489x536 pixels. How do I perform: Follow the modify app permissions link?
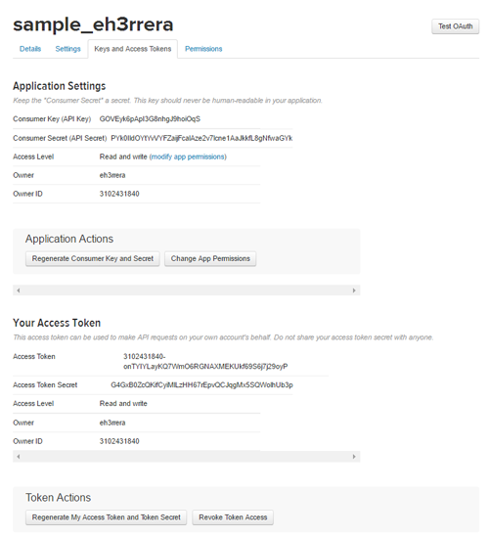[x=188, y=156]
